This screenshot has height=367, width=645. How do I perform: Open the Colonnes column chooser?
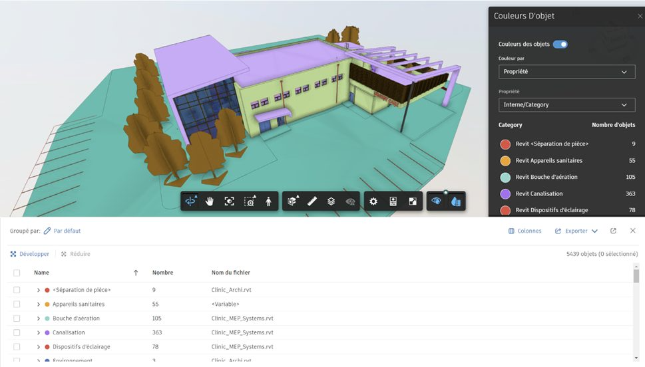coord(525,231)
